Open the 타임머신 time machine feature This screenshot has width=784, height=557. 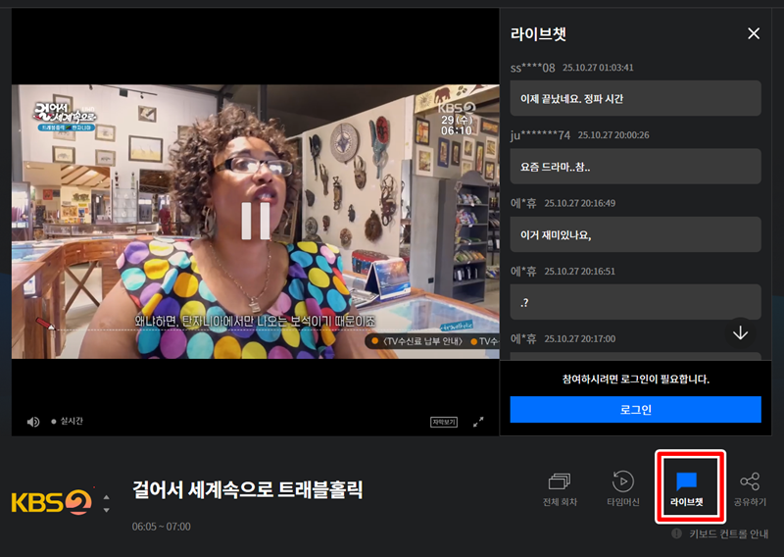623,488
